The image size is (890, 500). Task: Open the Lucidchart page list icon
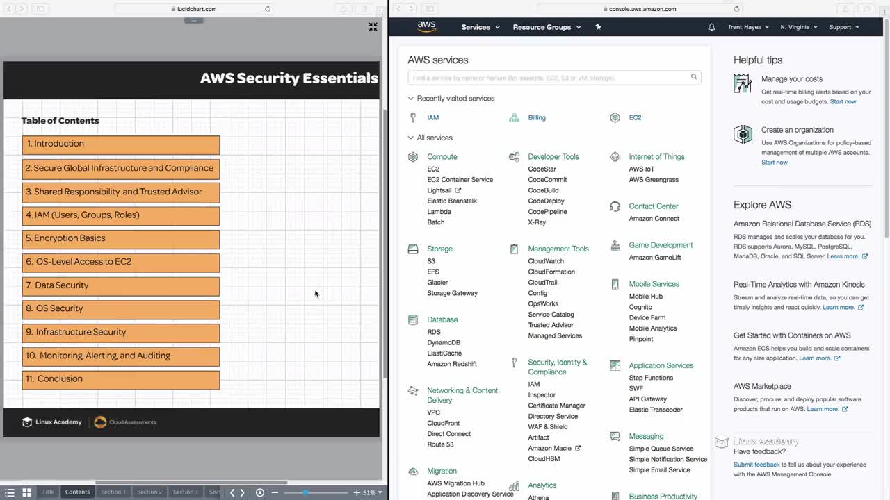[10, 492]
